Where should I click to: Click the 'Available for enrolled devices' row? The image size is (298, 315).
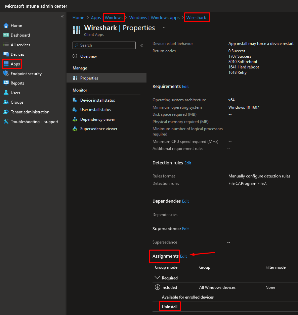(x=225, y=297)
